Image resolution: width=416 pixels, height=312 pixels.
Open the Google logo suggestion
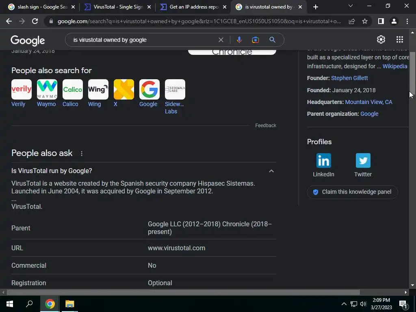coord(149,89)
